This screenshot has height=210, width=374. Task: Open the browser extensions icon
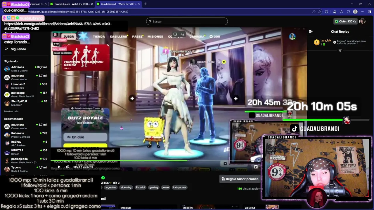[326, 12]
